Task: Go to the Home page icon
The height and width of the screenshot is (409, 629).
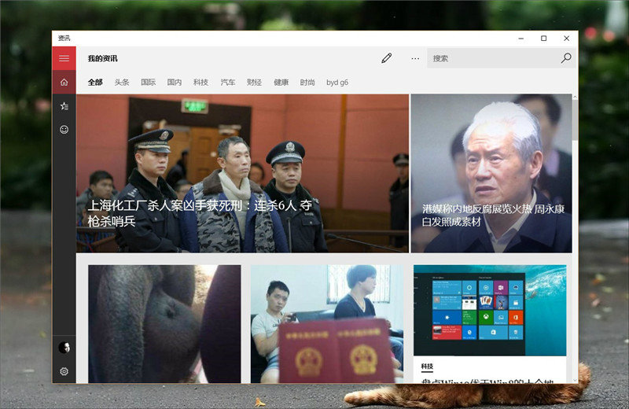Action: (x=64, y=82)
